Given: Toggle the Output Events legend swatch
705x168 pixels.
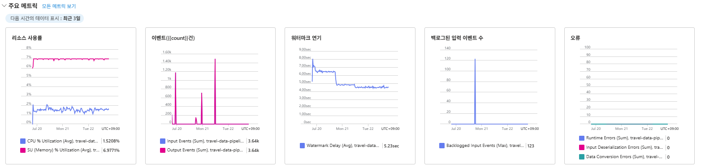Looking at the screenshot, I should click(x=163, y=150).
